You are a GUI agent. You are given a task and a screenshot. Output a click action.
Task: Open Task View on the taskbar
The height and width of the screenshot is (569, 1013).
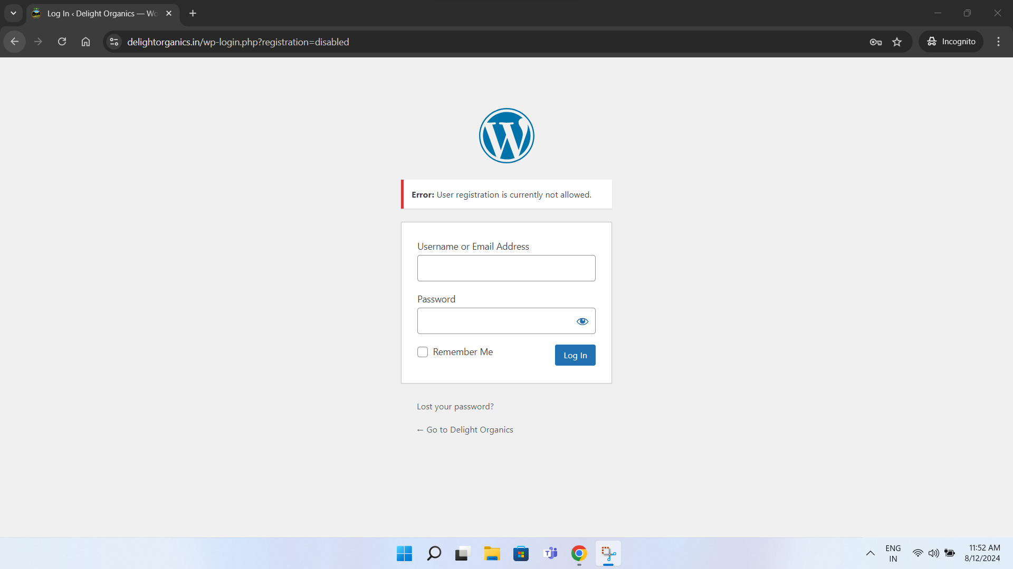click(462, 553)
